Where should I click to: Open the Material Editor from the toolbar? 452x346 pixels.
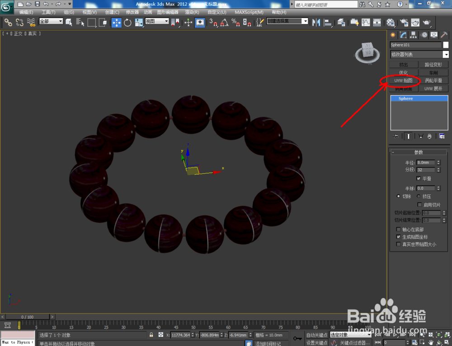pyautogui.click(x=391, y=22)
